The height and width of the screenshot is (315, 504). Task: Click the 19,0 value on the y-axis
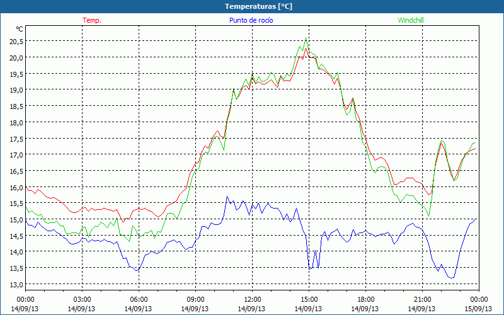coord(16,90)
